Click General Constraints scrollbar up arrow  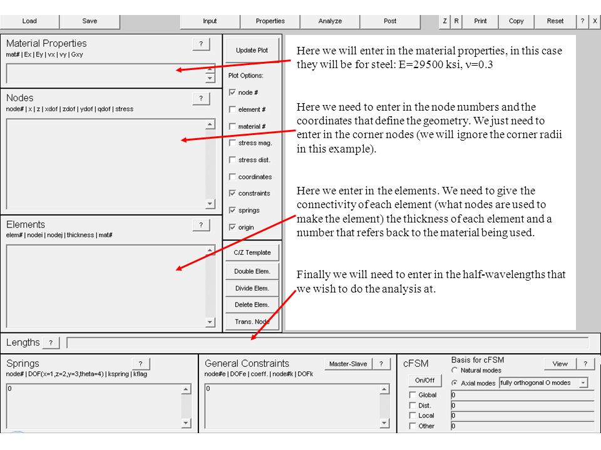point(384,389)
